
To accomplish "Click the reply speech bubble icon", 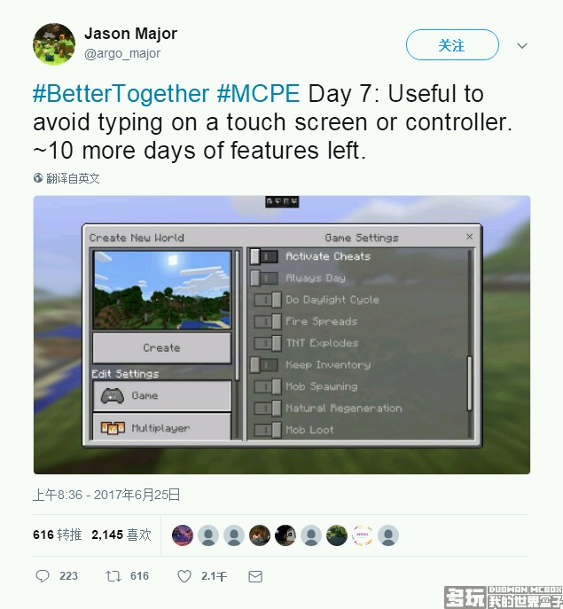I will [43, 575].
